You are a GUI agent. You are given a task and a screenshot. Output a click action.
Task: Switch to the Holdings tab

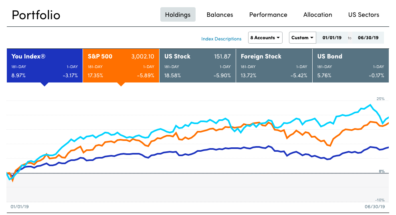point(178,14)
